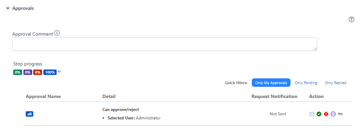
Task: Expand the progress percentages dropdown arrow
Action: click(59, 72)
